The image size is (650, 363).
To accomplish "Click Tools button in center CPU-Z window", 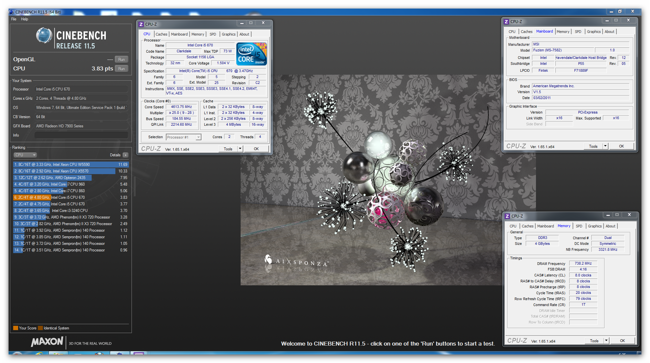I will coord(228,149).
